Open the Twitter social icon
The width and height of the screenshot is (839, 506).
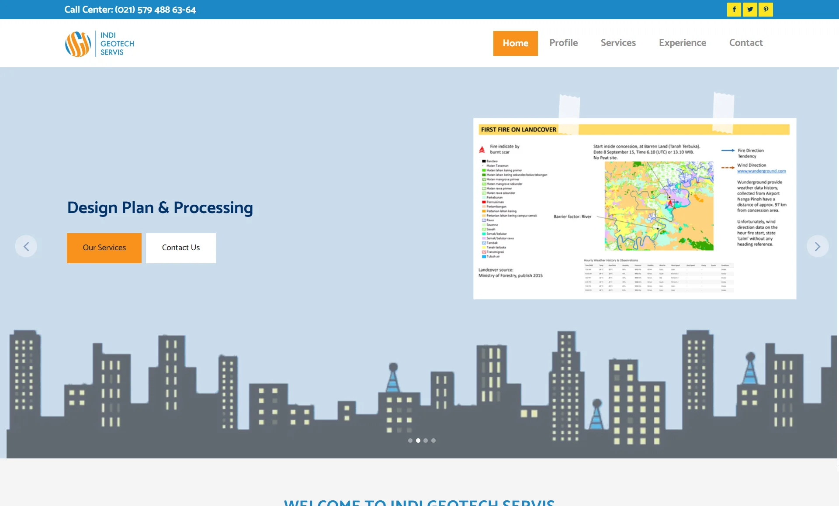[750, 10]
